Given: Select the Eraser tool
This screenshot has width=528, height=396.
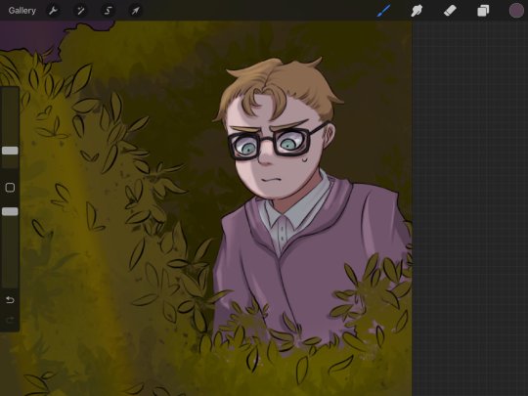Looking at the screenshot, I should 450,11.
